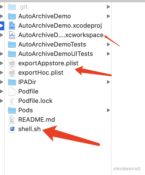Expand the IPADir folder arrow

[108, 82]
